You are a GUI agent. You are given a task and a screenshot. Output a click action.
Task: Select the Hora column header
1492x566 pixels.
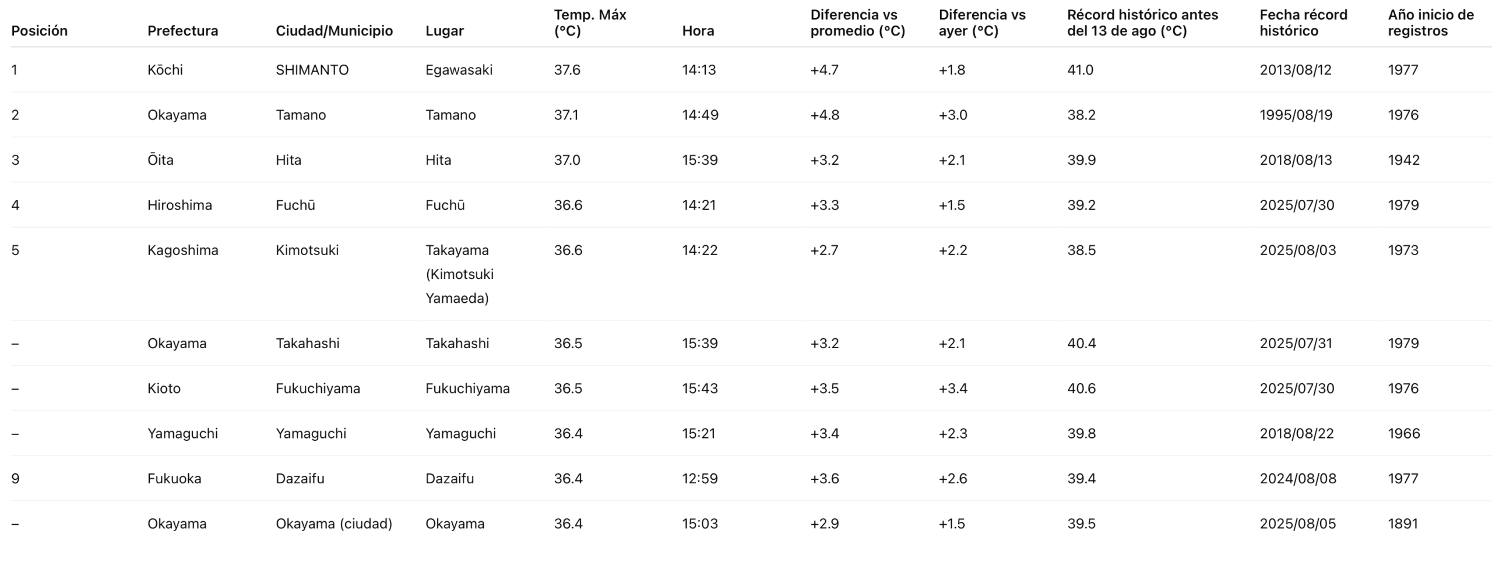[698, 31]
